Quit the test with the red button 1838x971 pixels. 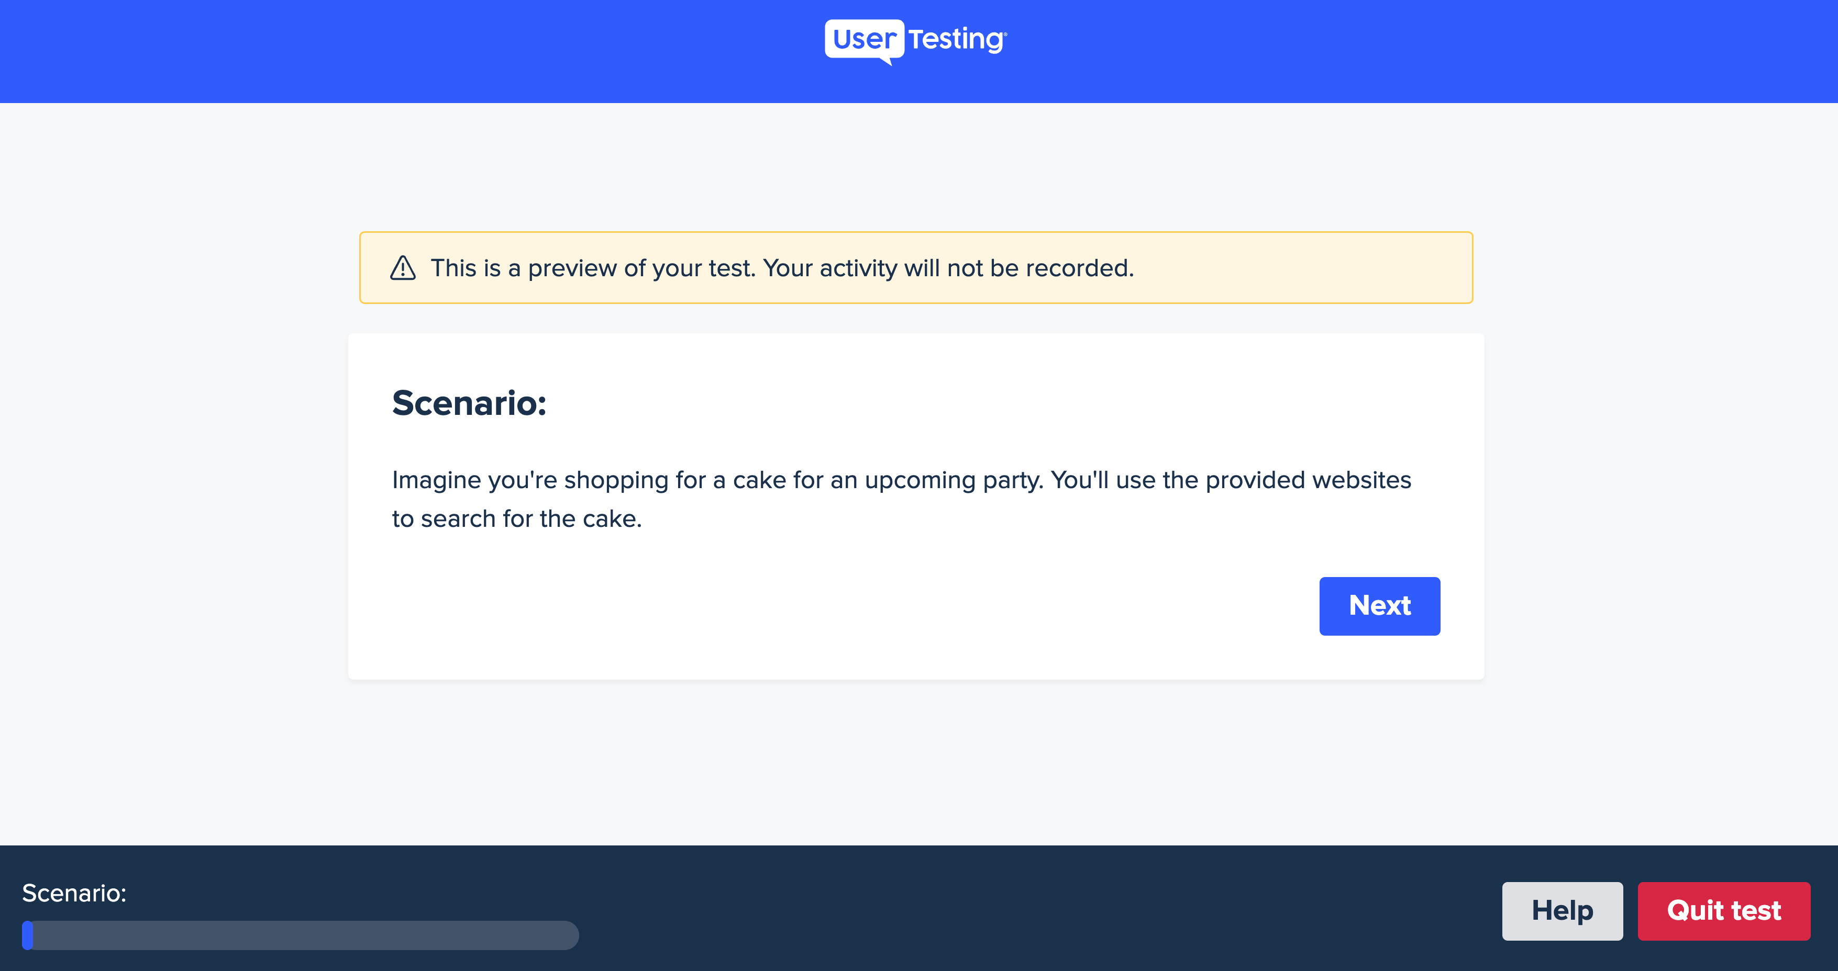click(1724, 910)
